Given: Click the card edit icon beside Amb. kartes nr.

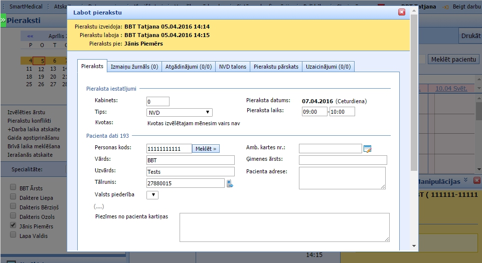Looking at the screenshot, I should pyautogui.click(x=368, y=148).
